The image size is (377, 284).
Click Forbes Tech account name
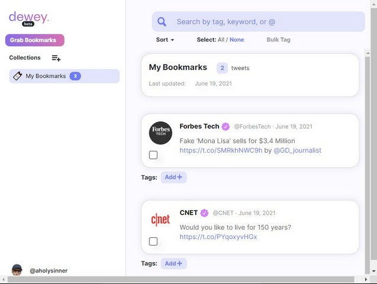[199, 127]
